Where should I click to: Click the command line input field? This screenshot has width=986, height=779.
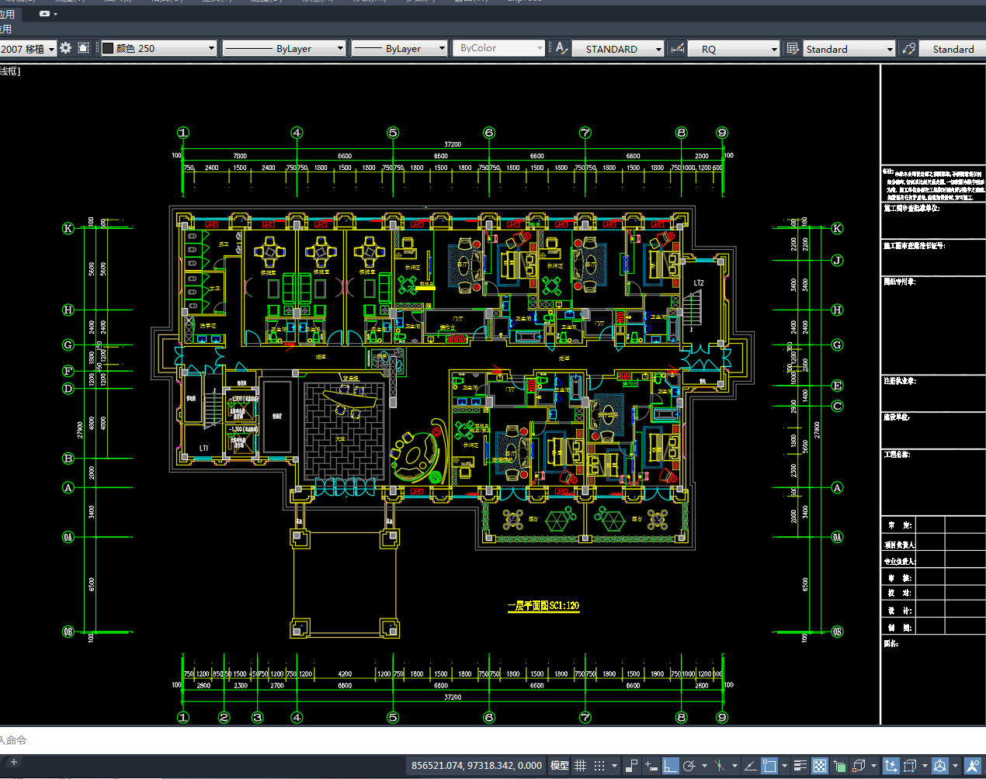tap(493, 740)
